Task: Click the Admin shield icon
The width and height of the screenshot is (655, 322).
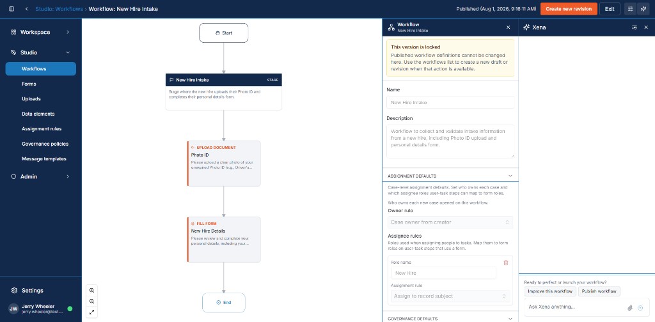Action: pos(13,176)
